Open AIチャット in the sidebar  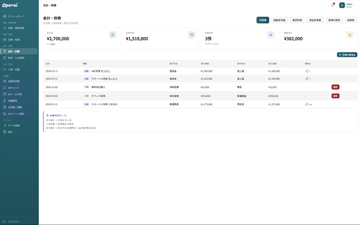click(x=13, y=88)
